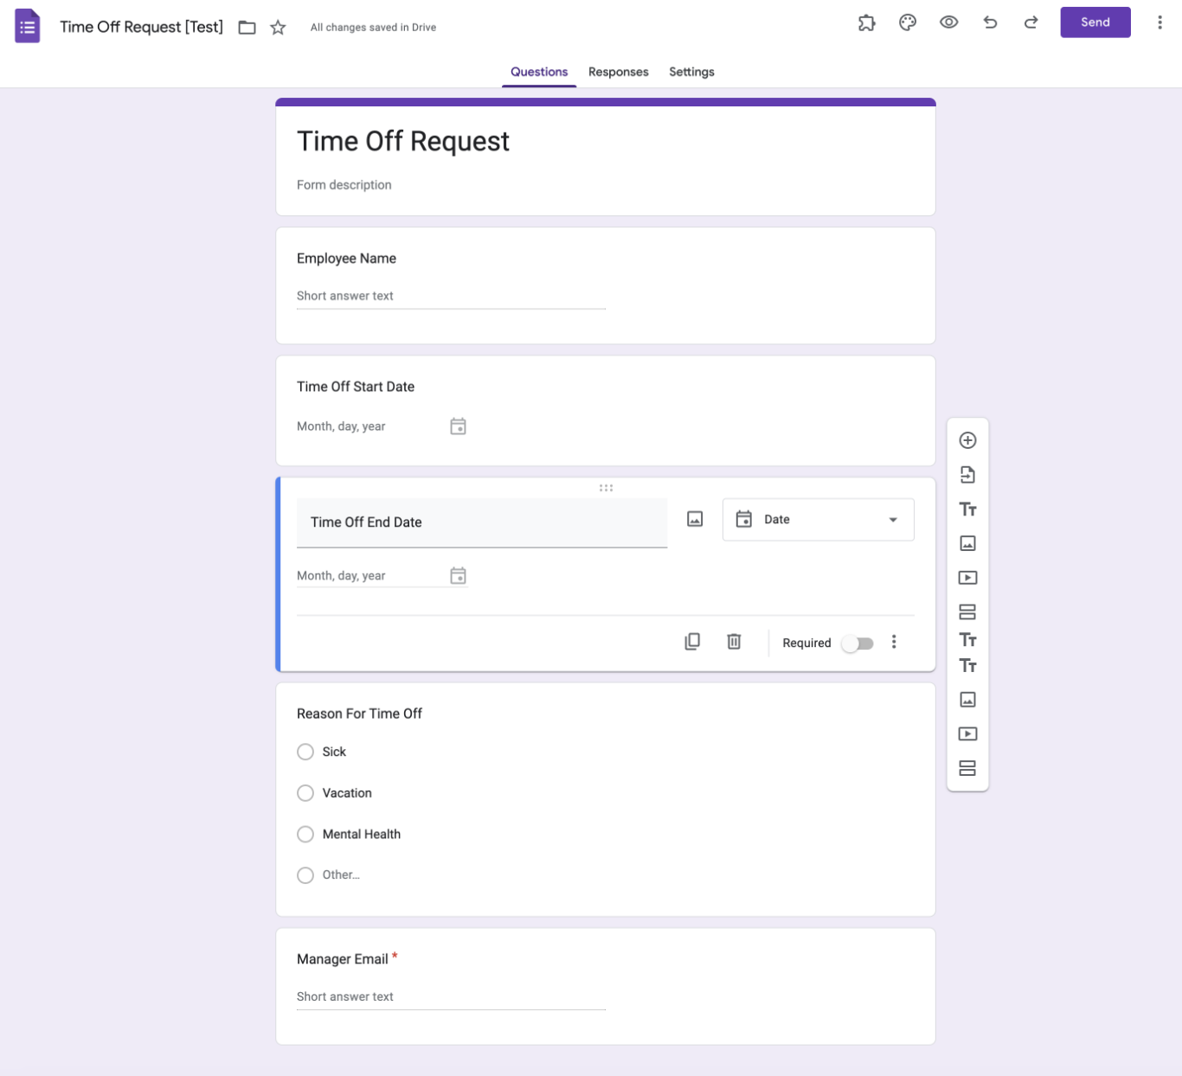Click the import questions icon

(967, 475)
